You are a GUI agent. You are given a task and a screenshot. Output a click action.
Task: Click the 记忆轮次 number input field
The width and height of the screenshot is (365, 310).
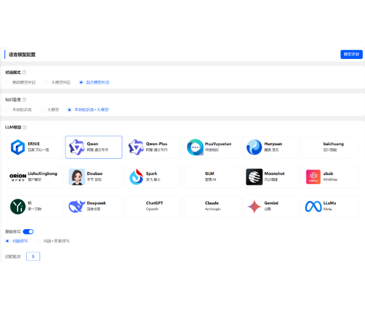[33, 257]
